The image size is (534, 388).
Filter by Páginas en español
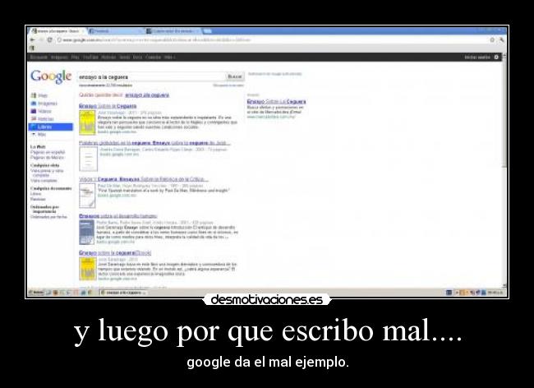(48, 152)
